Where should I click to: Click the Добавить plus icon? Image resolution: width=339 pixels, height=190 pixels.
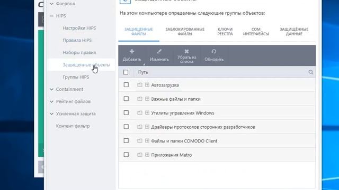click(132, 51)
